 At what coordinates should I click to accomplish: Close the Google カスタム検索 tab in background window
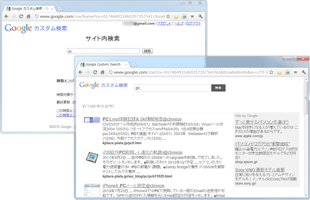click(52, 9)
